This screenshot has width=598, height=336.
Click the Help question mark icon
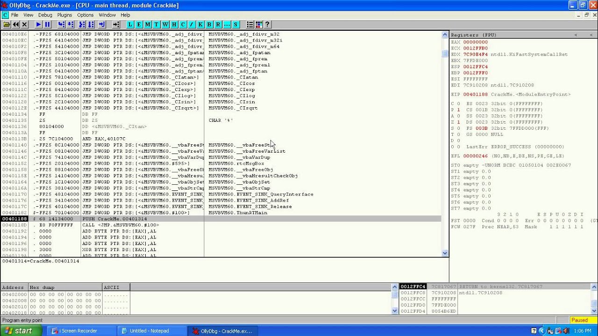[267, 24]
